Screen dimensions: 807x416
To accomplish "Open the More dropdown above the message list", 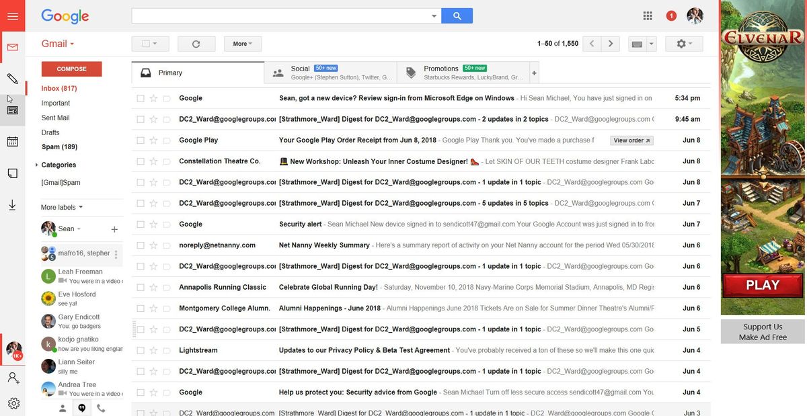I will click(242, 43).
